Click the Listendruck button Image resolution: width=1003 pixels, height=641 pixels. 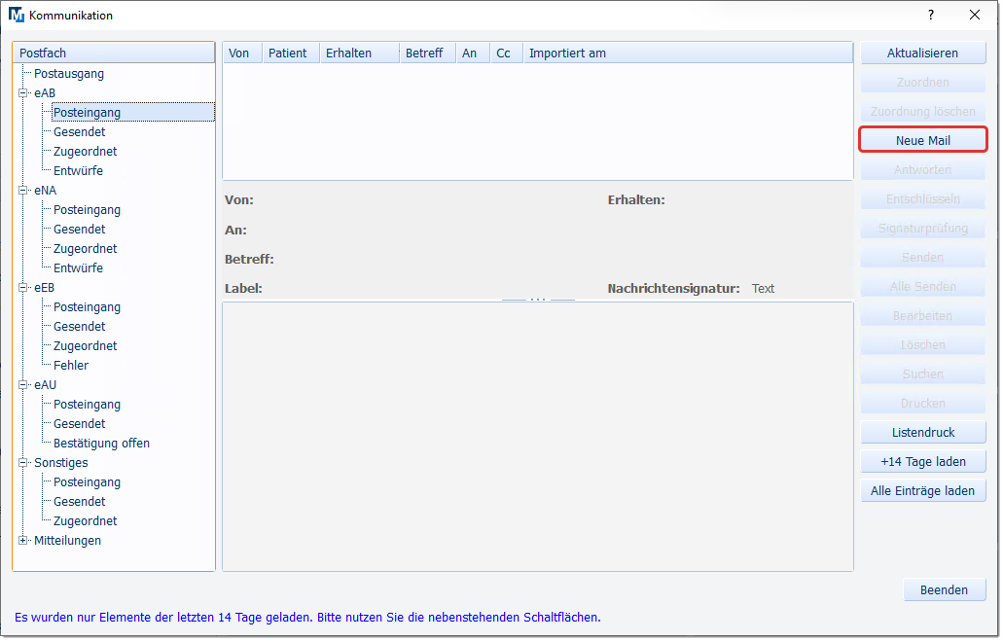[923, 433]
